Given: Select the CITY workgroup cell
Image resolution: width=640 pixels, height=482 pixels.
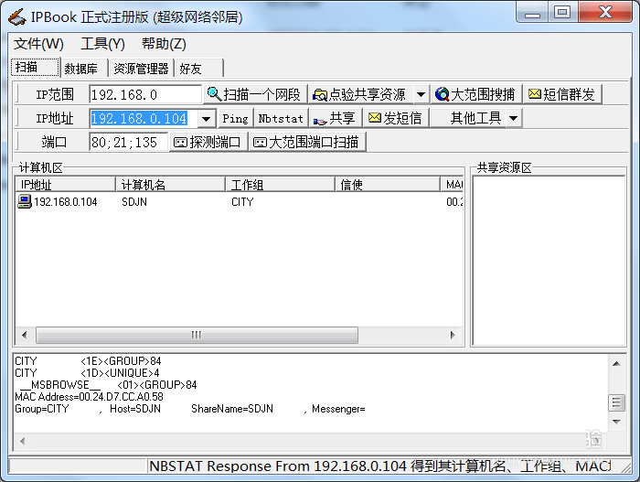Looking at the screenshot, I should click(242, 202).
